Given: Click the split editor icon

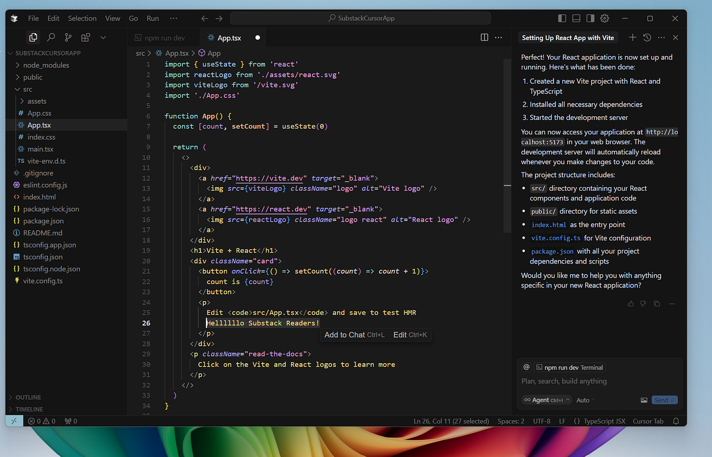Looking at the screenshot, I should [x=484, y=37].
